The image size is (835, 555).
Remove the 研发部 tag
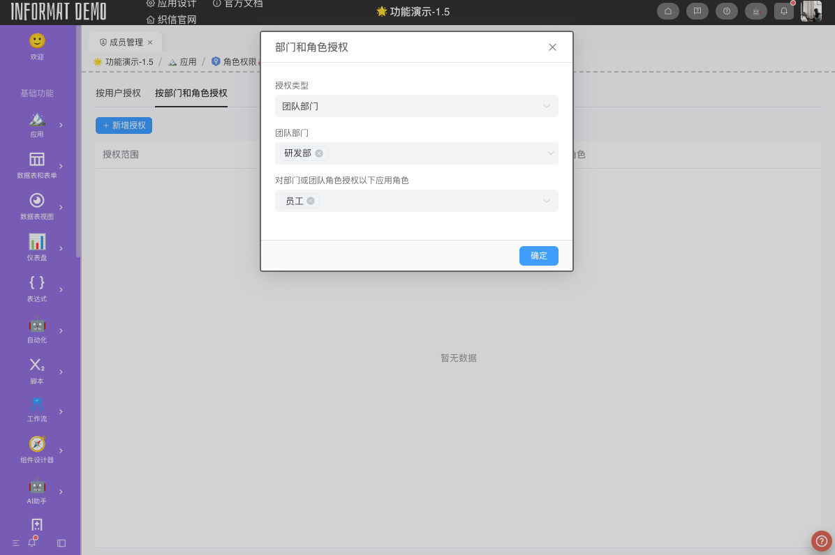[319, 153]
